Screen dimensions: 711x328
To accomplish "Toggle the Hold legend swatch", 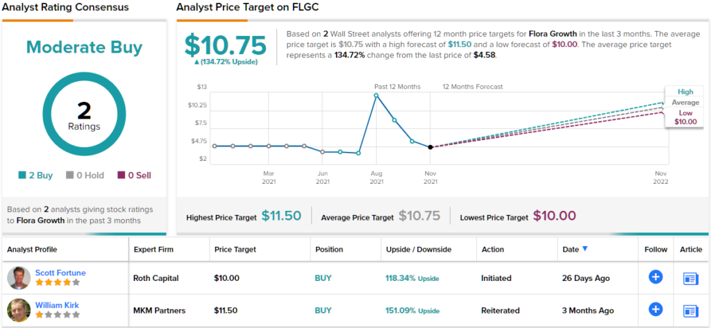I will tap(70, 175).
